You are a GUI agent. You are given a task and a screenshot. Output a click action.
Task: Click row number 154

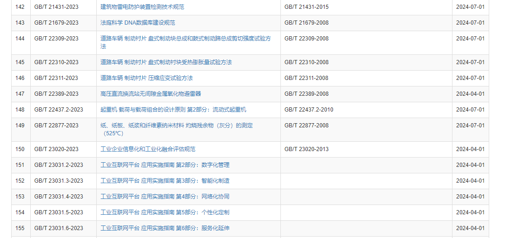pos(20,212)
